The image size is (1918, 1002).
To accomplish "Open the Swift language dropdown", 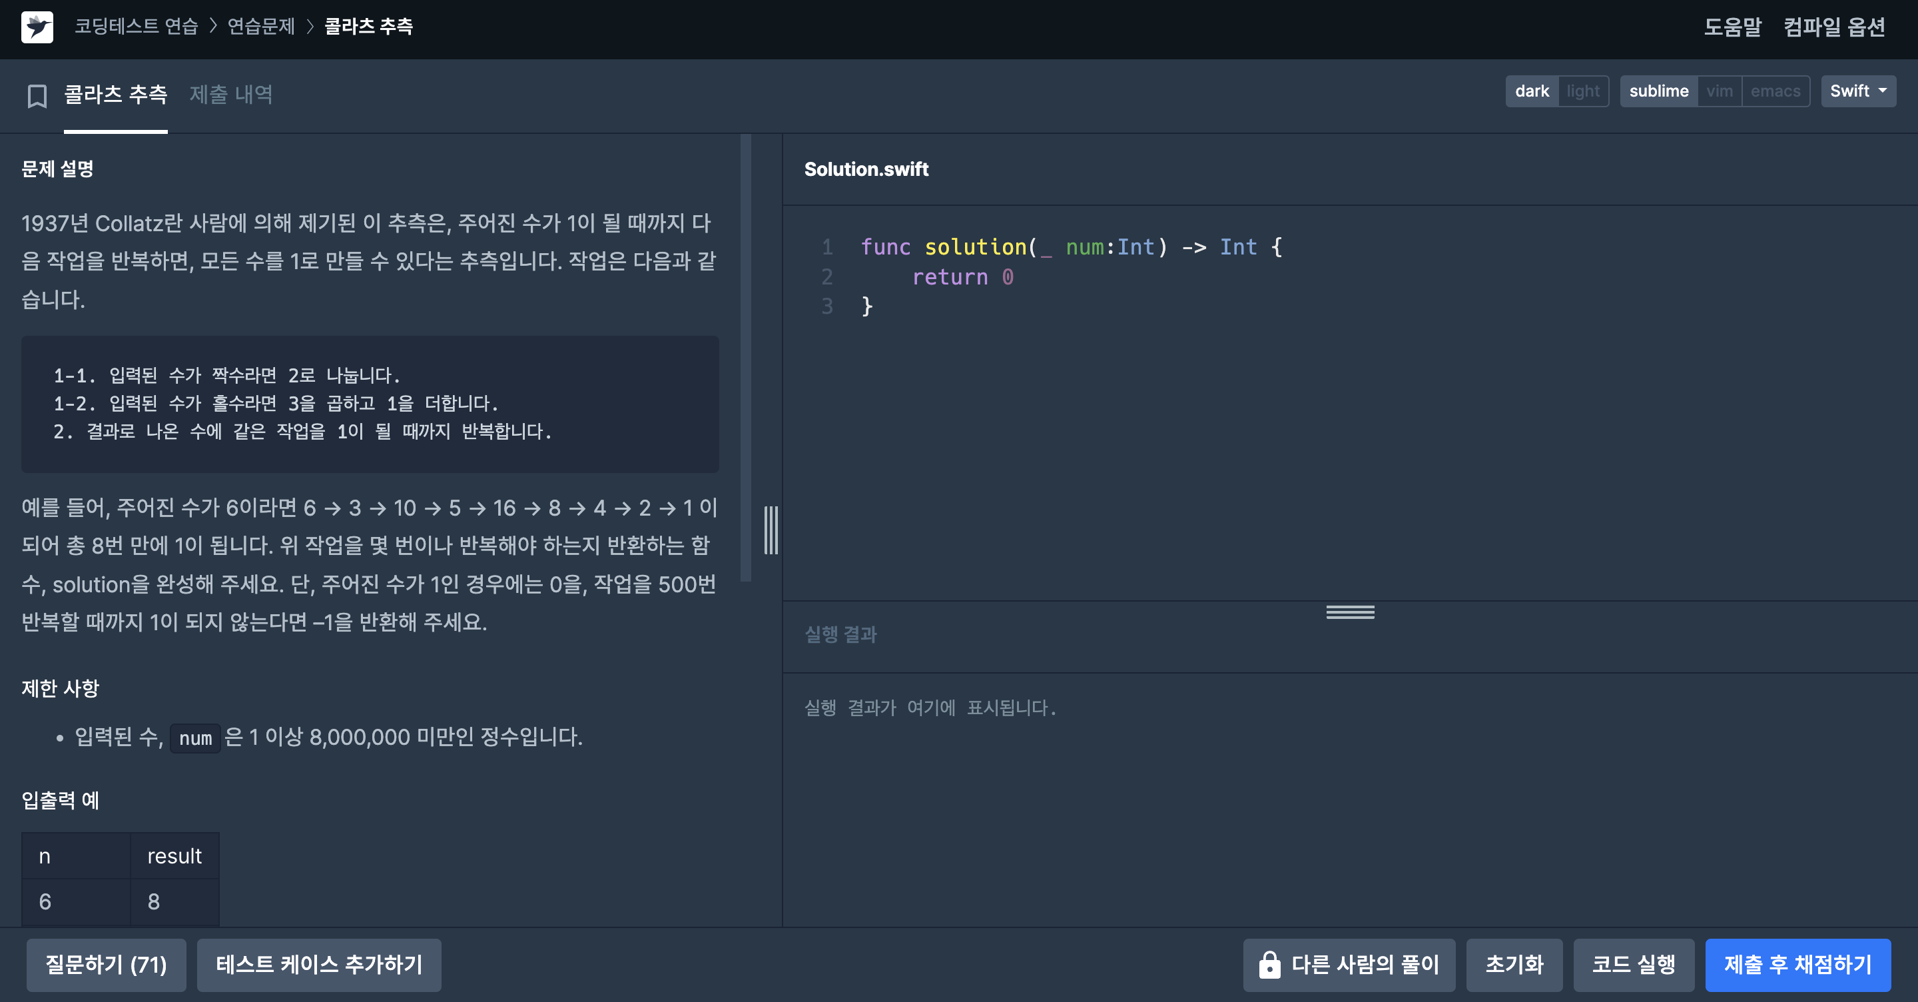I will click(x=1857, y=91).
